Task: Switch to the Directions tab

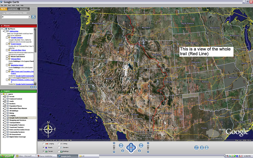Action: tap(24, 9)
